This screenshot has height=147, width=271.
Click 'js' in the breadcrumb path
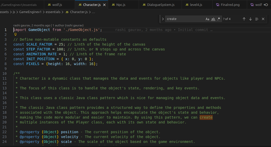pyautogui.click(x=14, y=12)
